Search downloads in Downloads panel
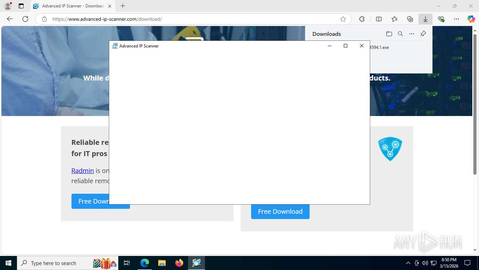The height and width of the screenshot is (270, 479). tap(400, 34)
